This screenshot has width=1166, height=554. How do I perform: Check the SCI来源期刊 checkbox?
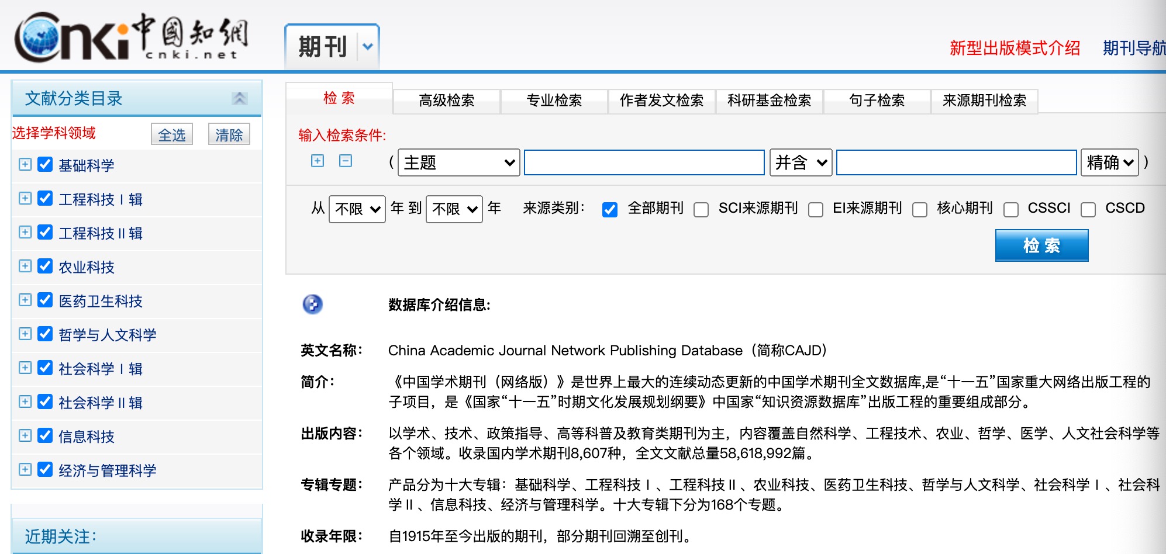pos(701,209)
